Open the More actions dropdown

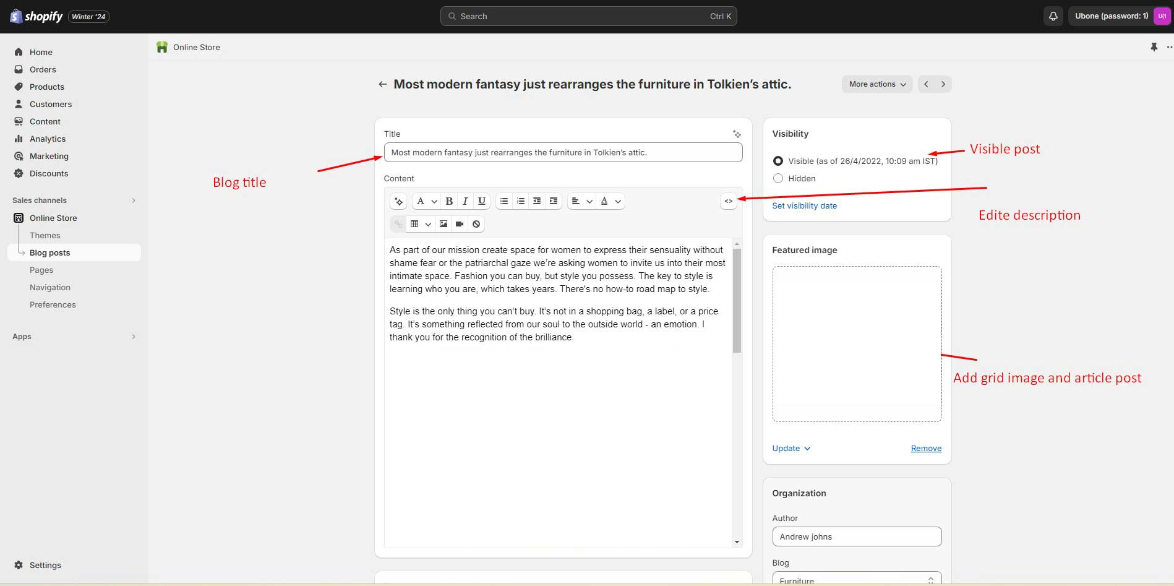pos(876,84)
